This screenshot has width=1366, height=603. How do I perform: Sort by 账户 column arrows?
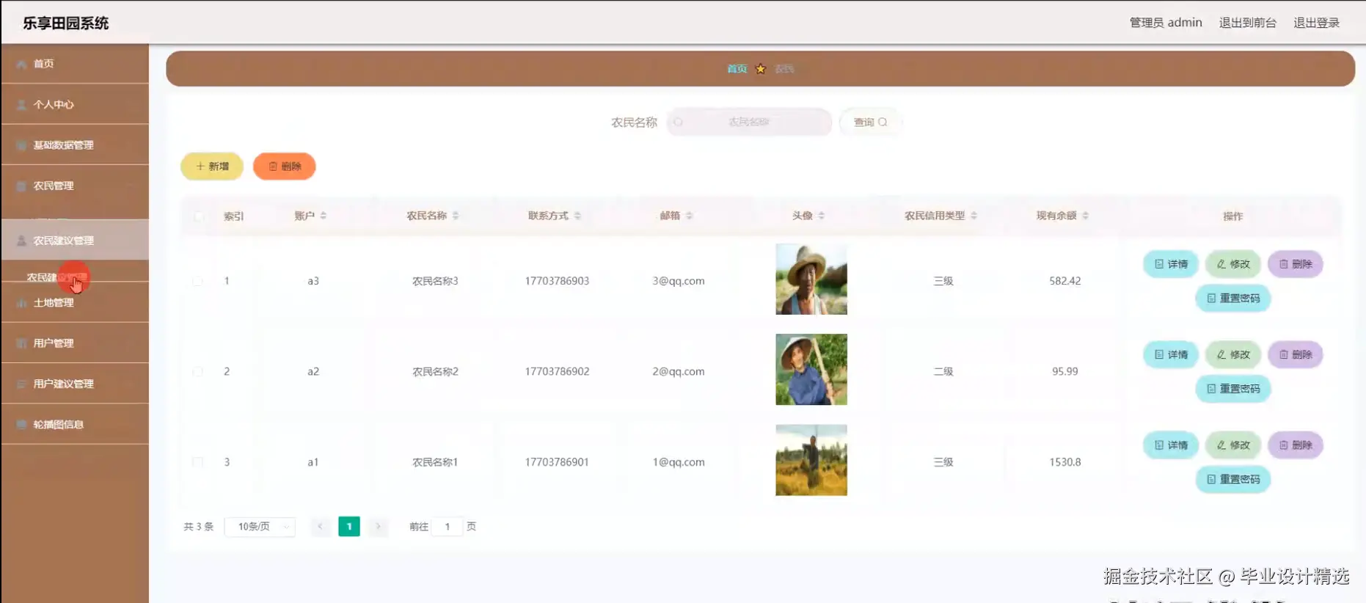pyautogui.click(x=324, y=216)
